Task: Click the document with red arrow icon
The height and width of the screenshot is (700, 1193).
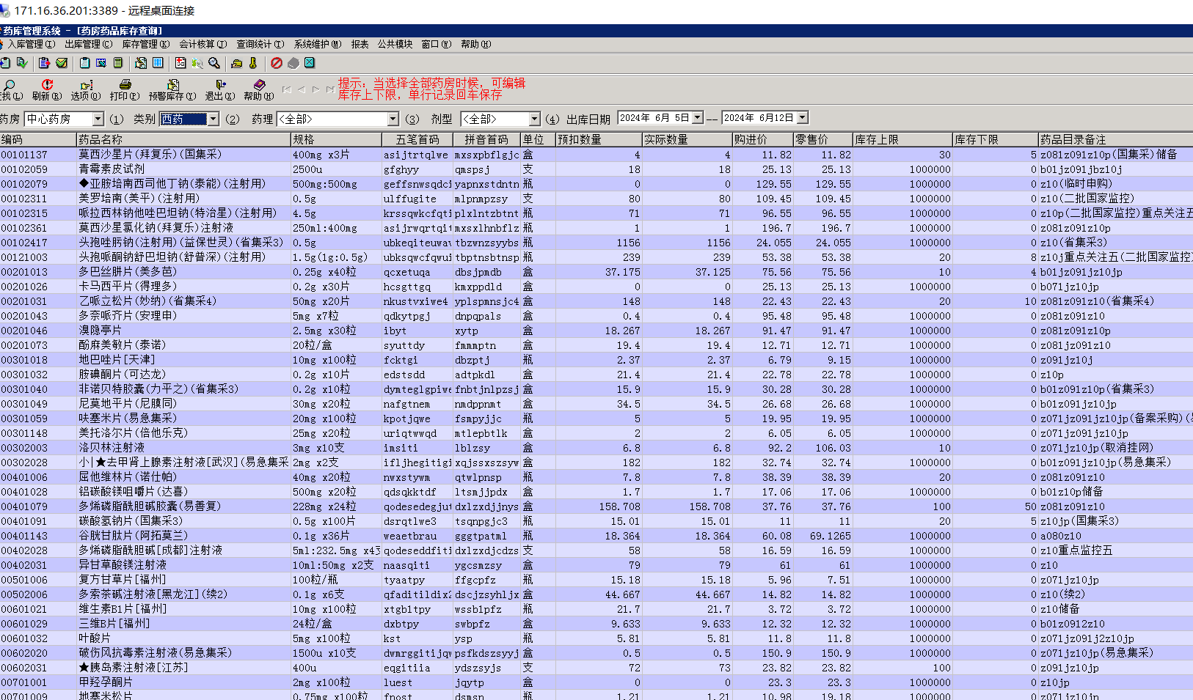Action: click(45, 63)
